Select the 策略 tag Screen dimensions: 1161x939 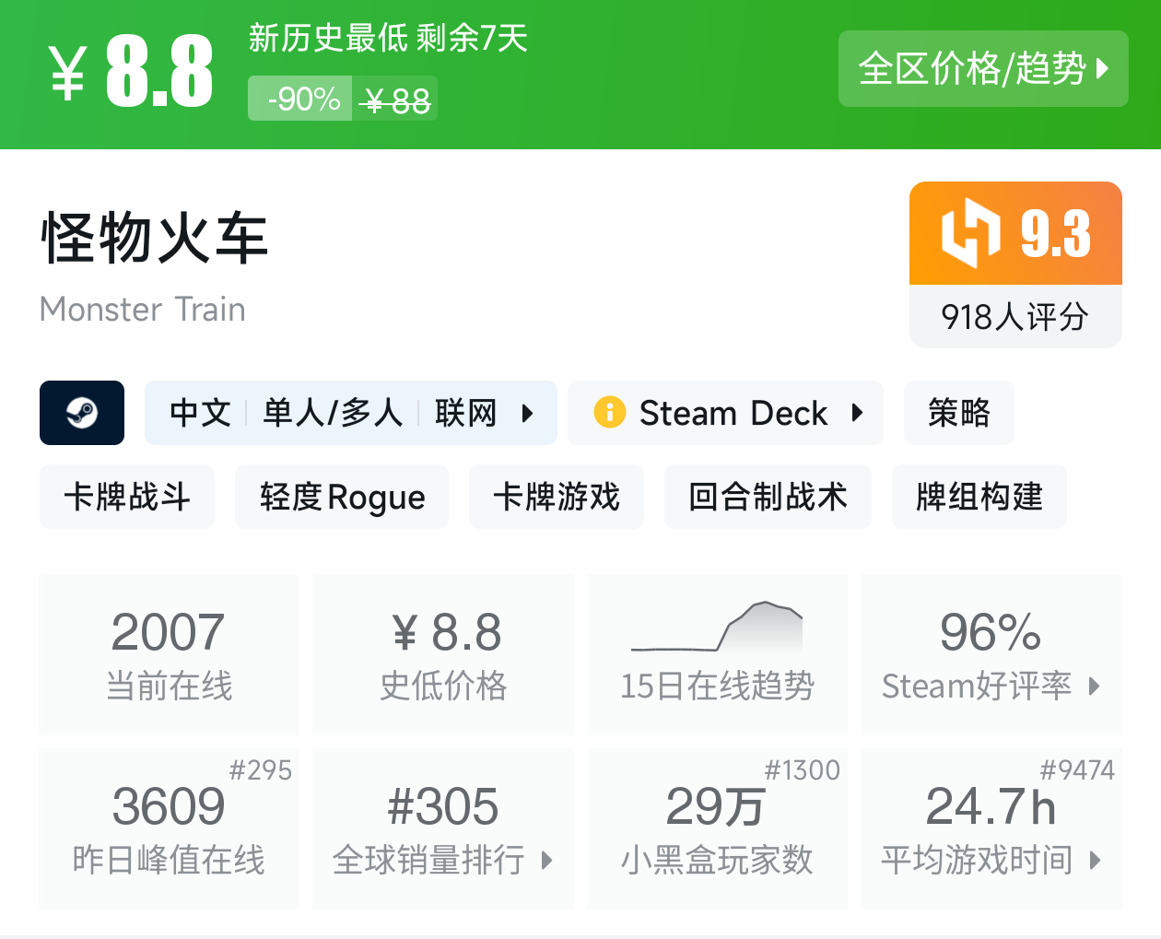[958, 413]
